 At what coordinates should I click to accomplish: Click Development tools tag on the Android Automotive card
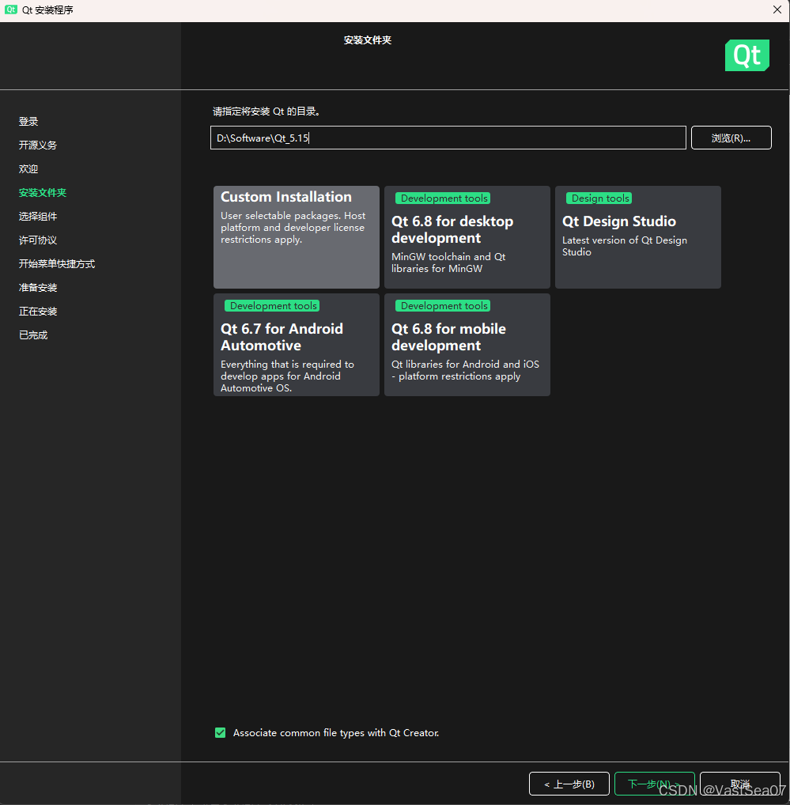(x=272, y=305)
